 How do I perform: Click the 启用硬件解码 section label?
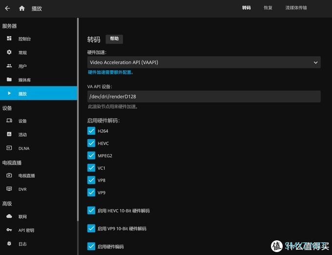[104, 121]
